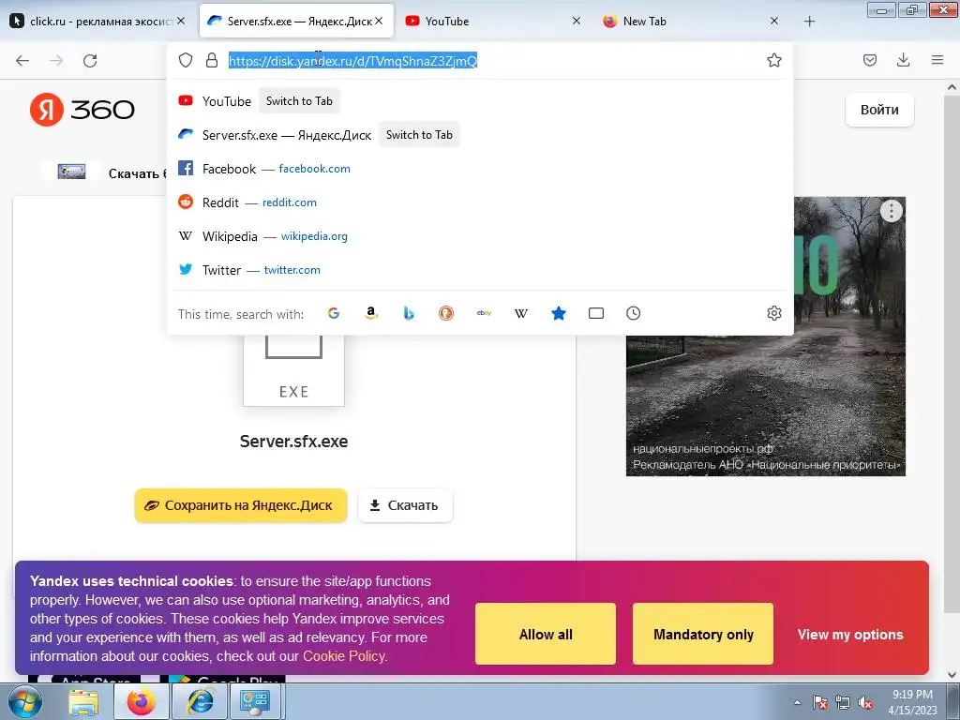Image resolution: width=960 pixels, height=720 pixels.
Task: Click the Server.sfx.exe file name
Action: (293, 442)
